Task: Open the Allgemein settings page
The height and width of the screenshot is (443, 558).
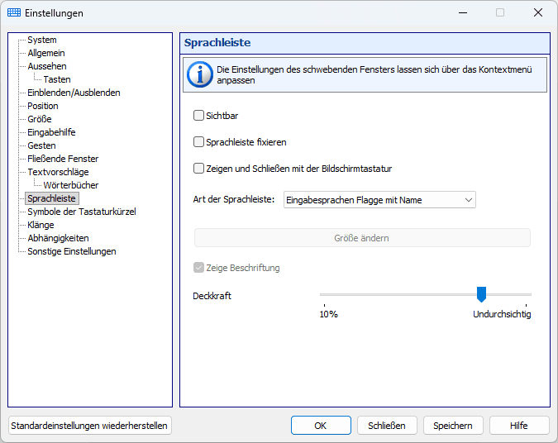Action: pos(46,53)
